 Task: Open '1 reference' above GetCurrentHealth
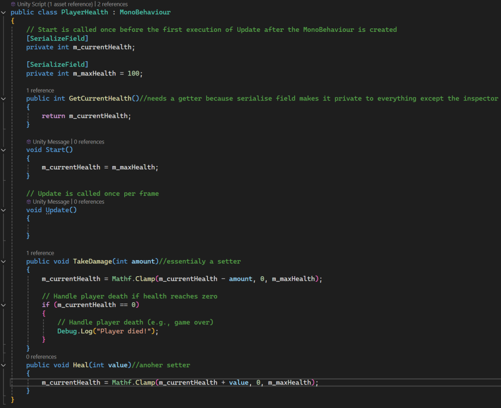[40, 91]
